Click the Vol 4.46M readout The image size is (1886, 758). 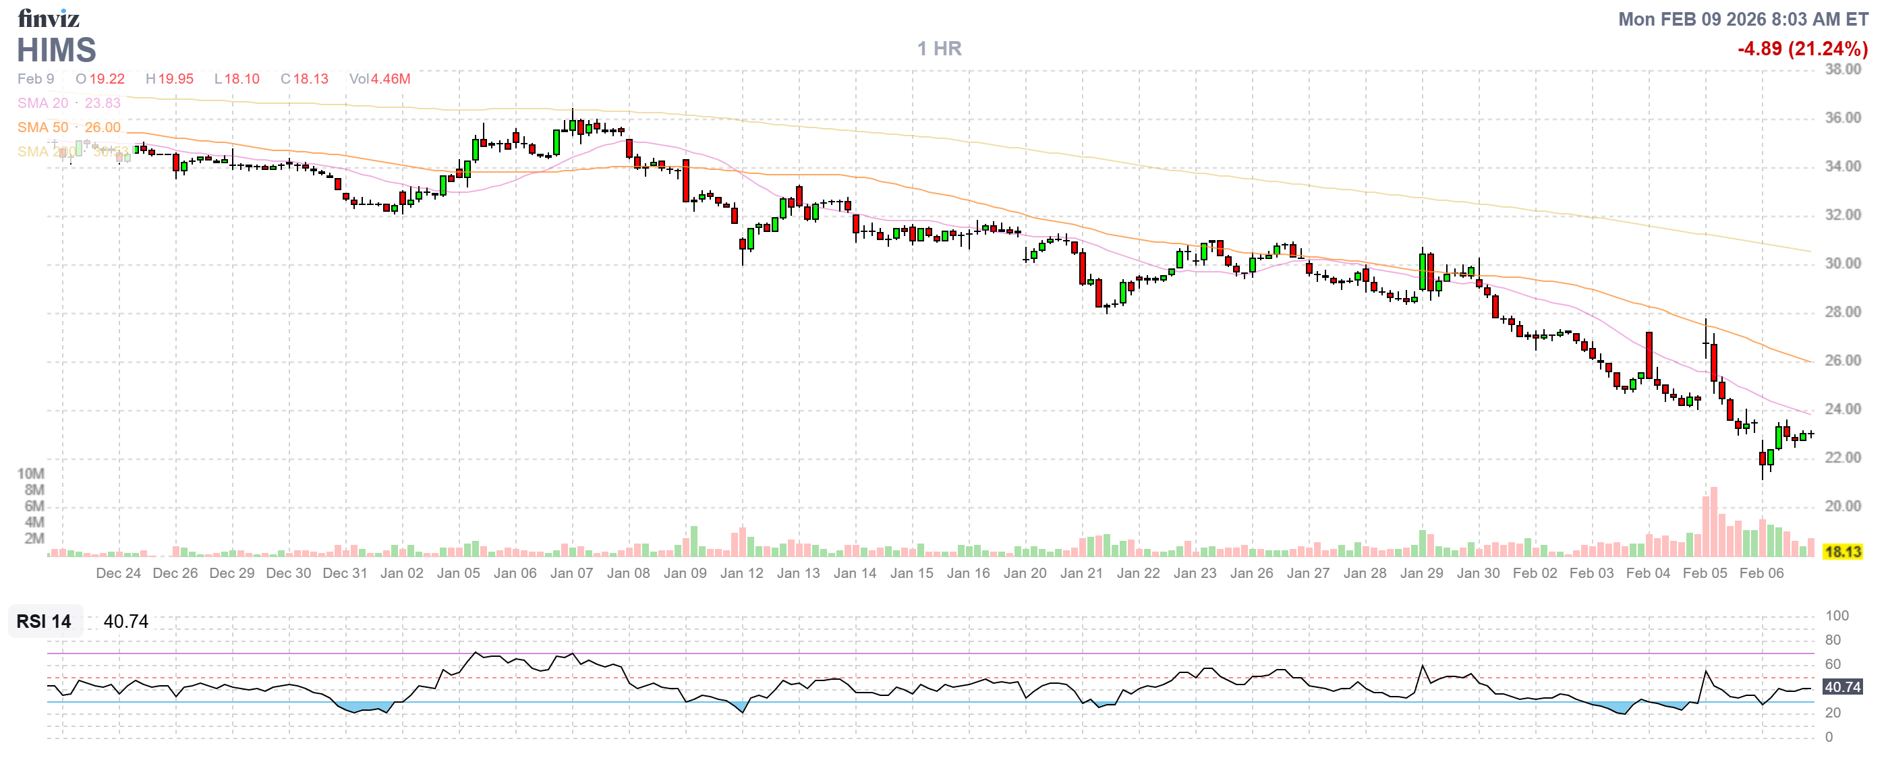click(379, 79)
